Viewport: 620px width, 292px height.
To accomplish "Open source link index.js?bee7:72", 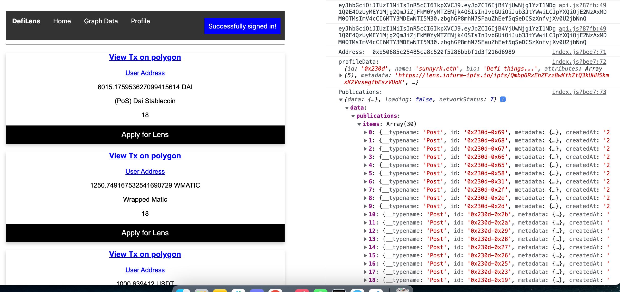I will click(x=579, y=62).
